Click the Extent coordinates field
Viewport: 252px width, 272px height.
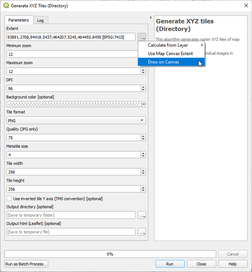click(71, 37)
